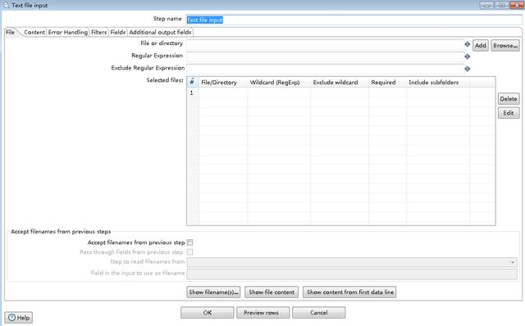This screenshot has width=525, height=326.
Task: Go to the Fields tab
Action: (x=118, y=32)
